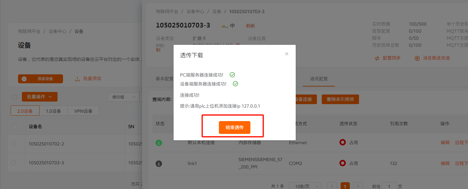Close the 透传下载 dialog with X
The image size is (468, 189).
[287, 54]
